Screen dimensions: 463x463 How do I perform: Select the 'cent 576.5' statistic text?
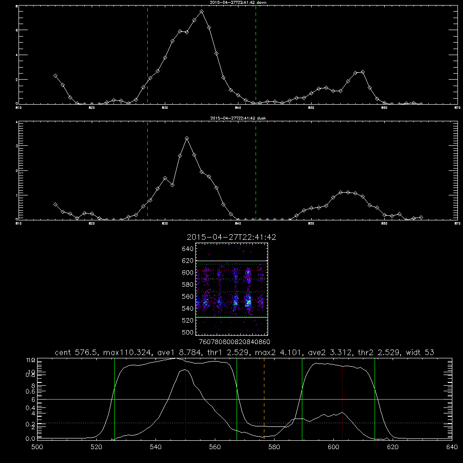click(x=76, y=352)
